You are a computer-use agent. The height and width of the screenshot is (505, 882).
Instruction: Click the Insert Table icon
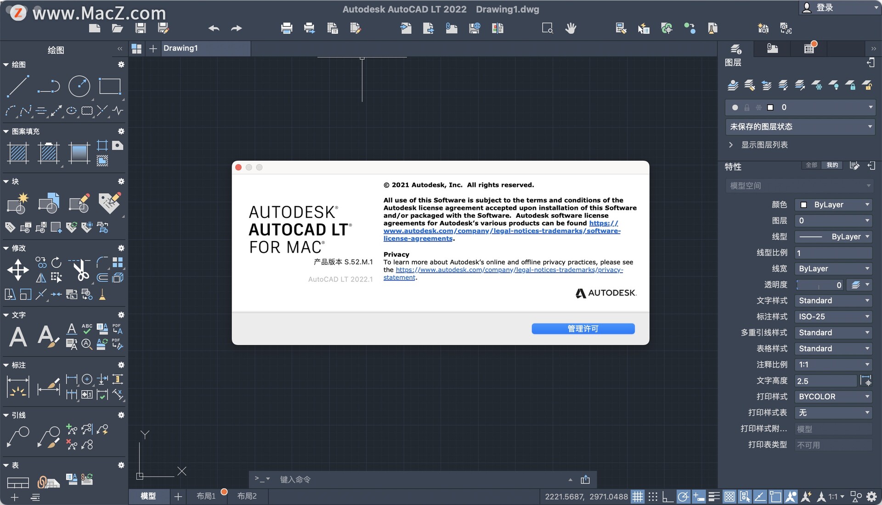[x=18, y=483]
